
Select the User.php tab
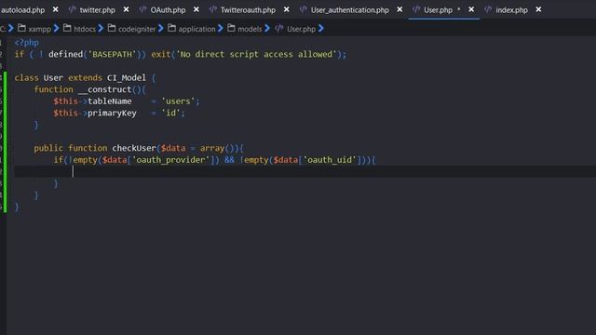[x=438, y=10]
